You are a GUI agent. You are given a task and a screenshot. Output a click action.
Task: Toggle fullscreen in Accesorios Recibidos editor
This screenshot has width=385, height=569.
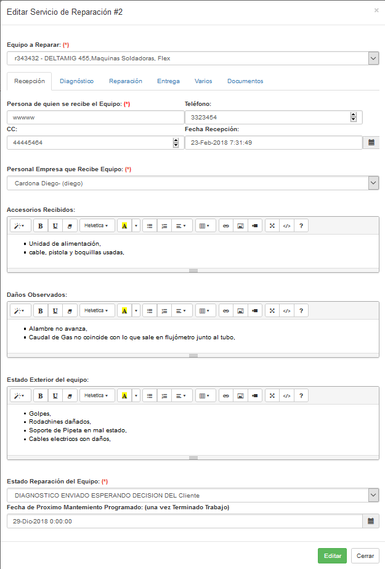(x=272, y=226)
